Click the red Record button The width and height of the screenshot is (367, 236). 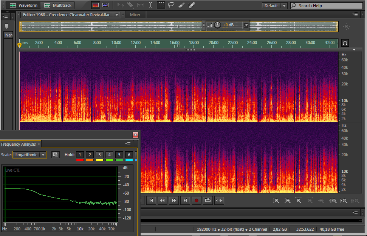click(x=197, y=201)
